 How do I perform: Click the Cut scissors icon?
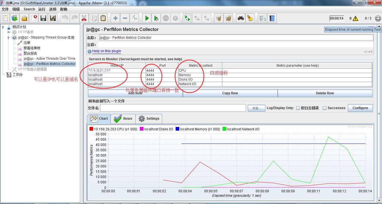coord(84,18)
